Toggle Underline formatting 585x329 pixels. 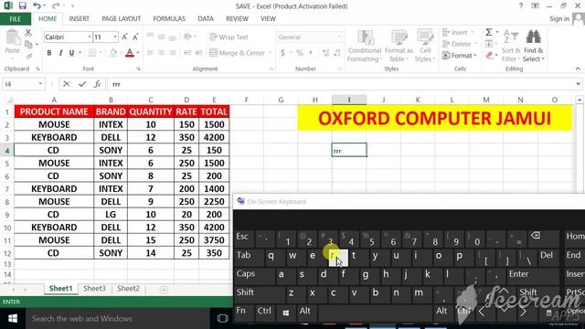71,53
